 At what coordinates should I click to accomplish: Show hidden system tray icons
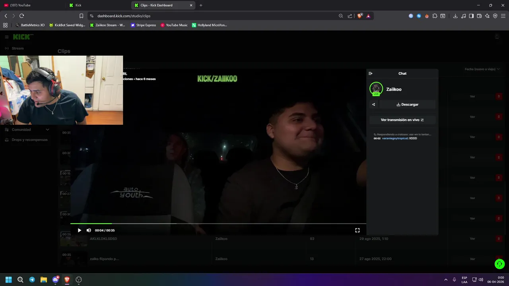point(446,280)
